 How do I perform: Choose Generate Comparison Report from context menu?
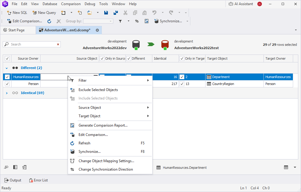pos(103,125)
